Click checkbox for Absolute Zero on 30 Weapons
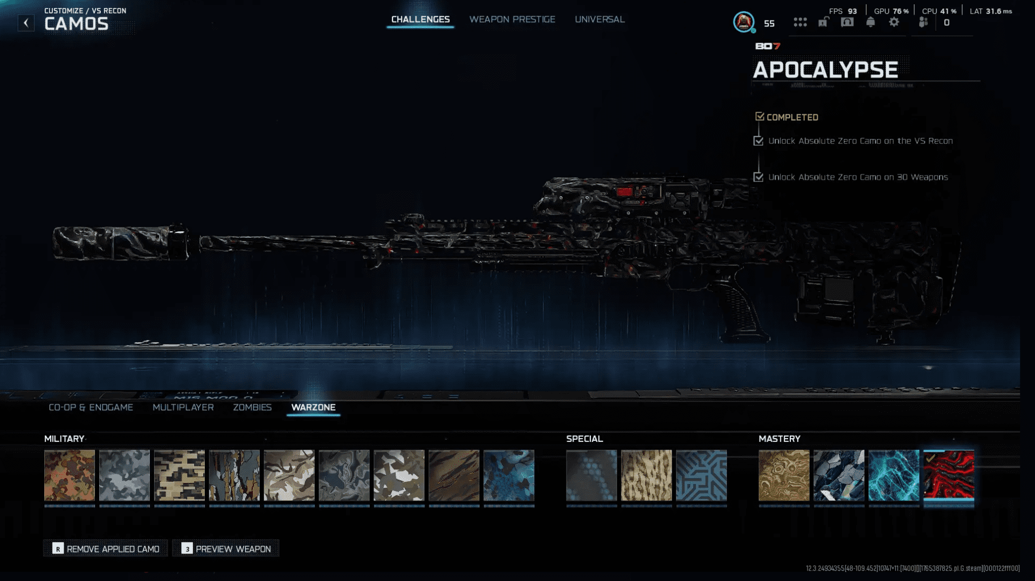 pos(758,177)
